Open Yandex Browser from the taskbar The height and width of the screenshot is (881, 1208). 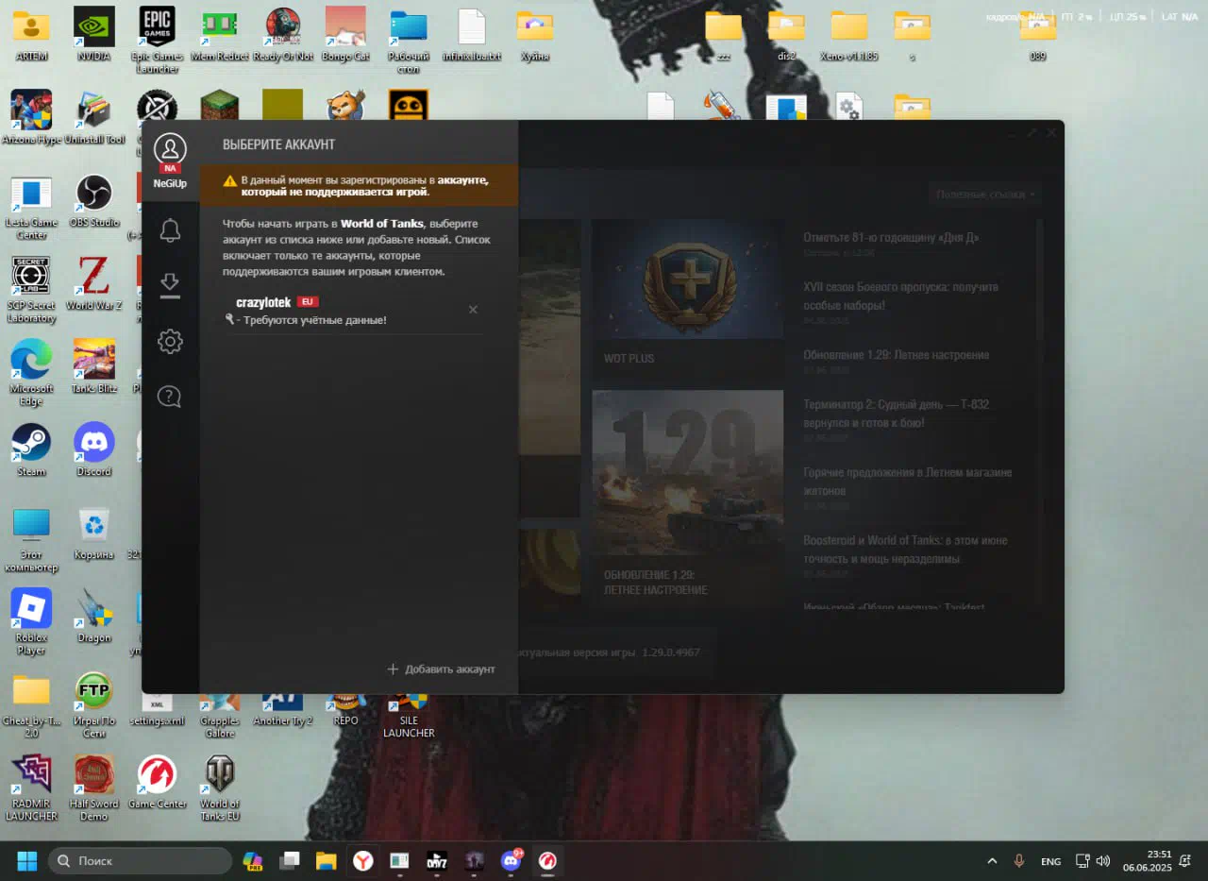(362, 861)
